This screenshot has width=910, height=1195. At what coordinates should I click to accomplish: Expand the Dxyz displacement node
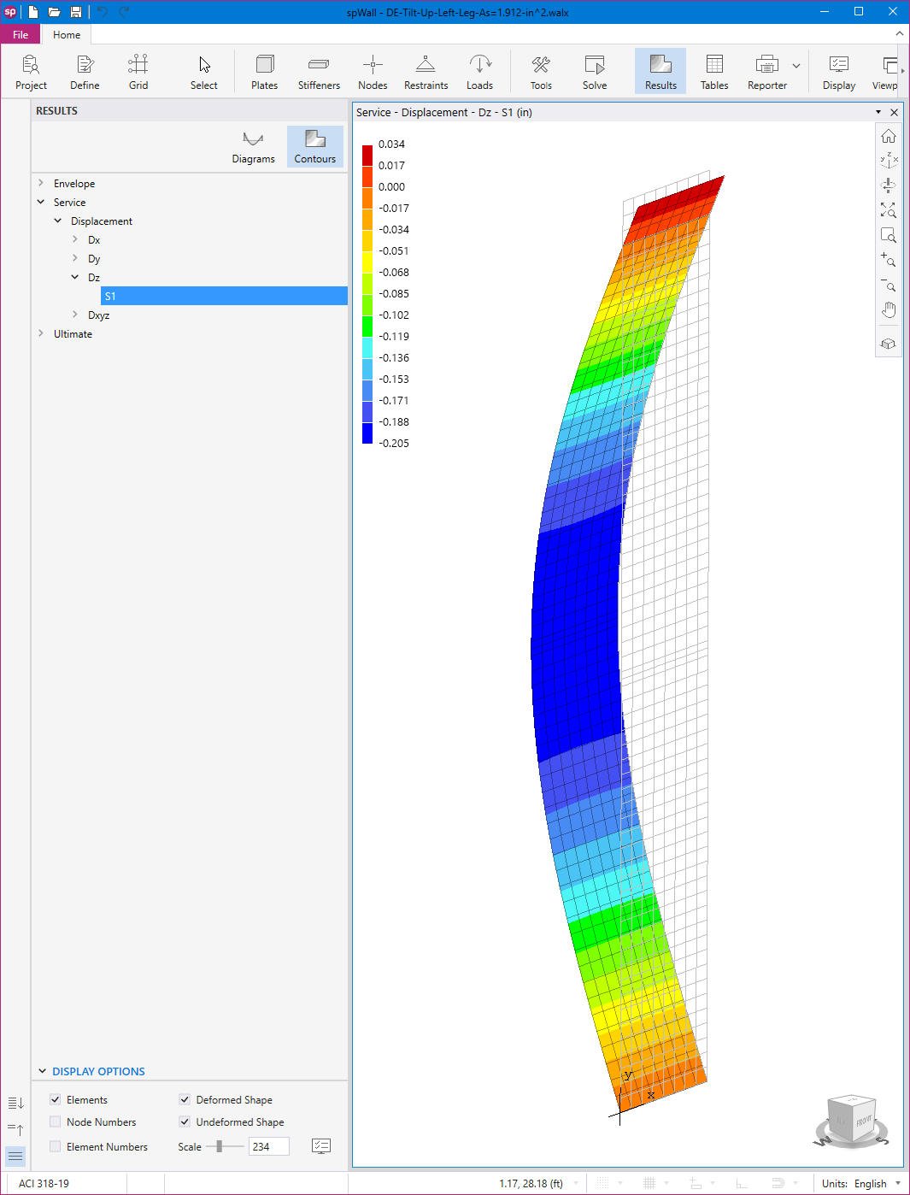75,315
